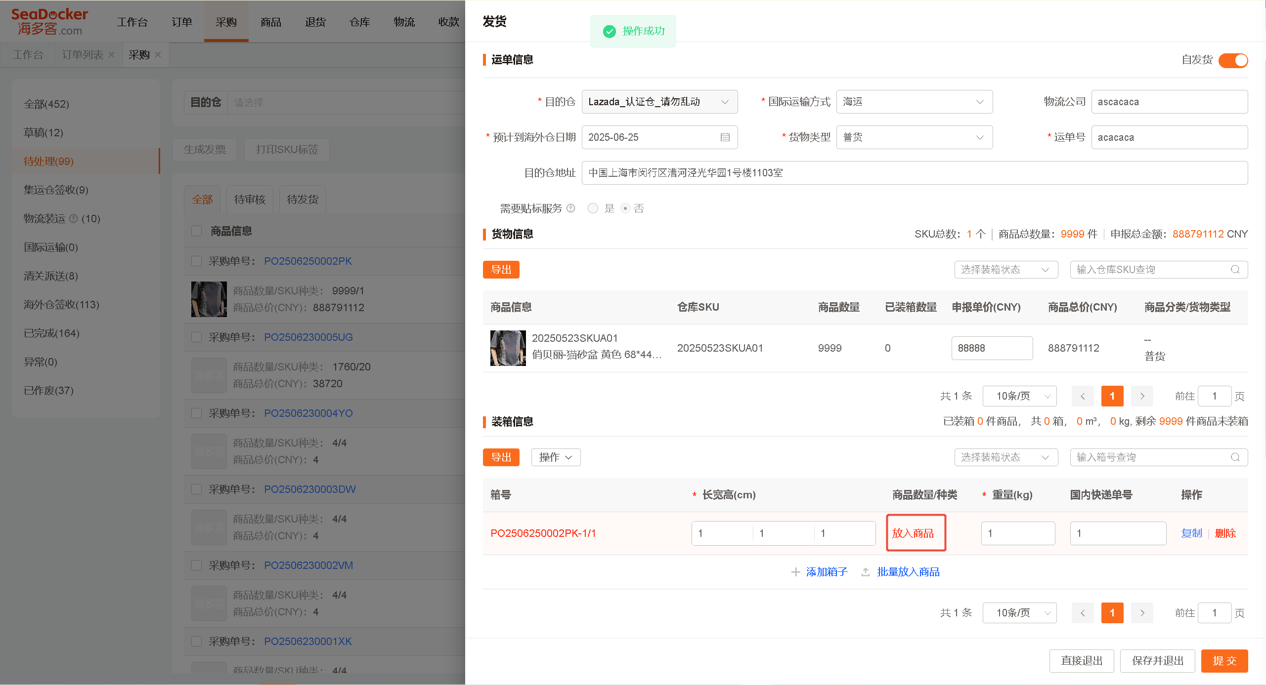Check the box for PO2506230002VM
The image size is (1266, 685).
197,565
